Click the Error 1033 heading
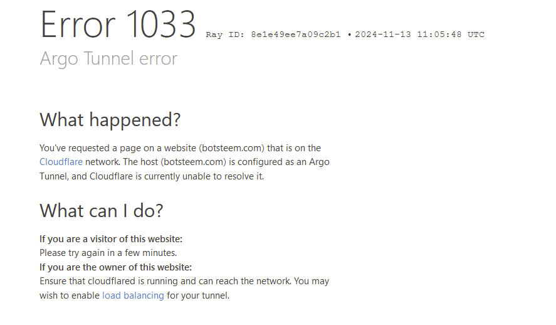 (x=118, y=25)
